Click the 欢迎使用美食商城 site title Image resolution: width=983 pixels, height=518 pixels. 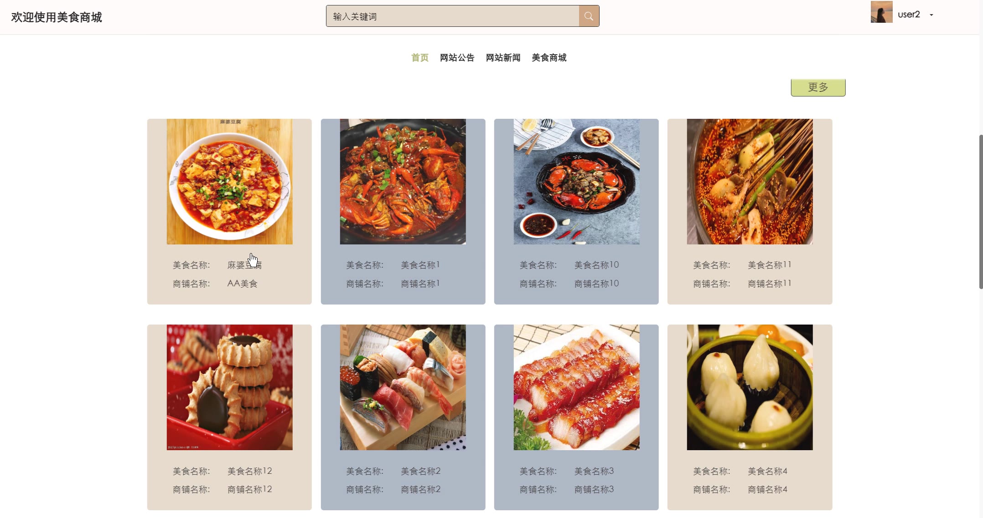(57, 17)
